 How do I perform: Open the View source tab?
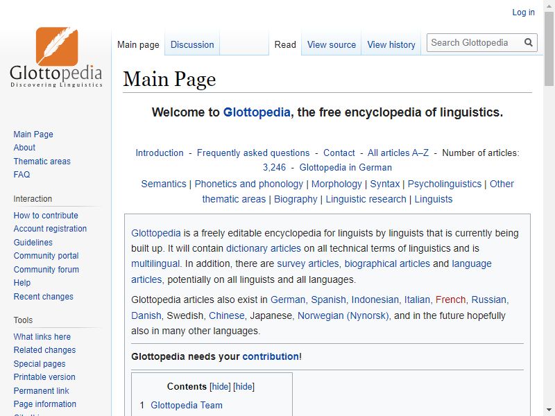[332, 45]
